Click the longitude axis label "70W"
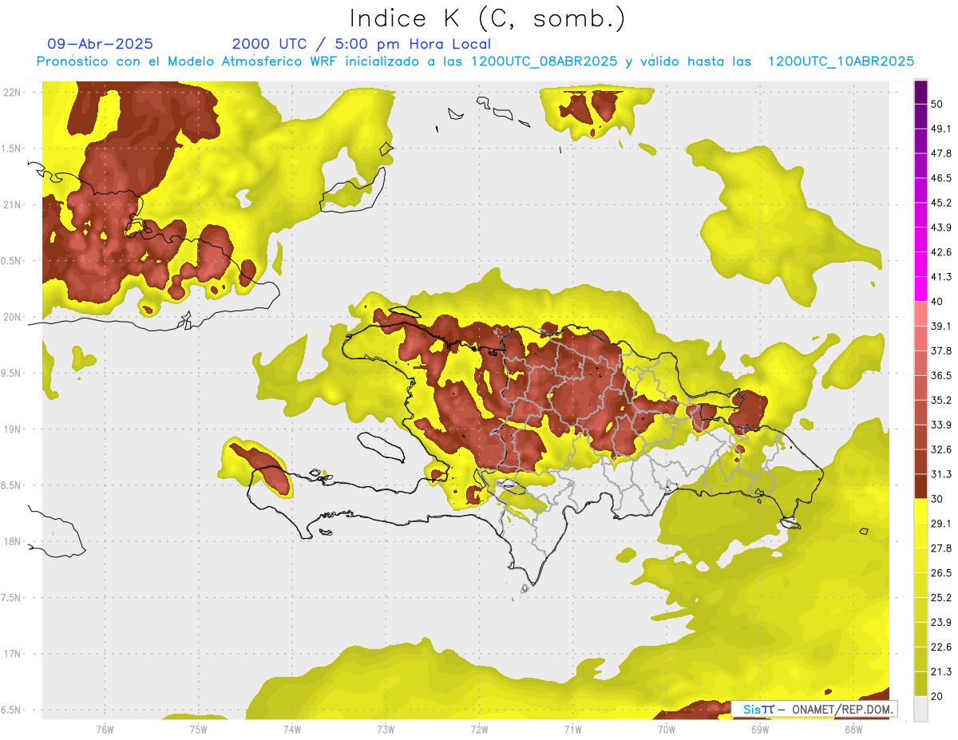 click(667, 729)
